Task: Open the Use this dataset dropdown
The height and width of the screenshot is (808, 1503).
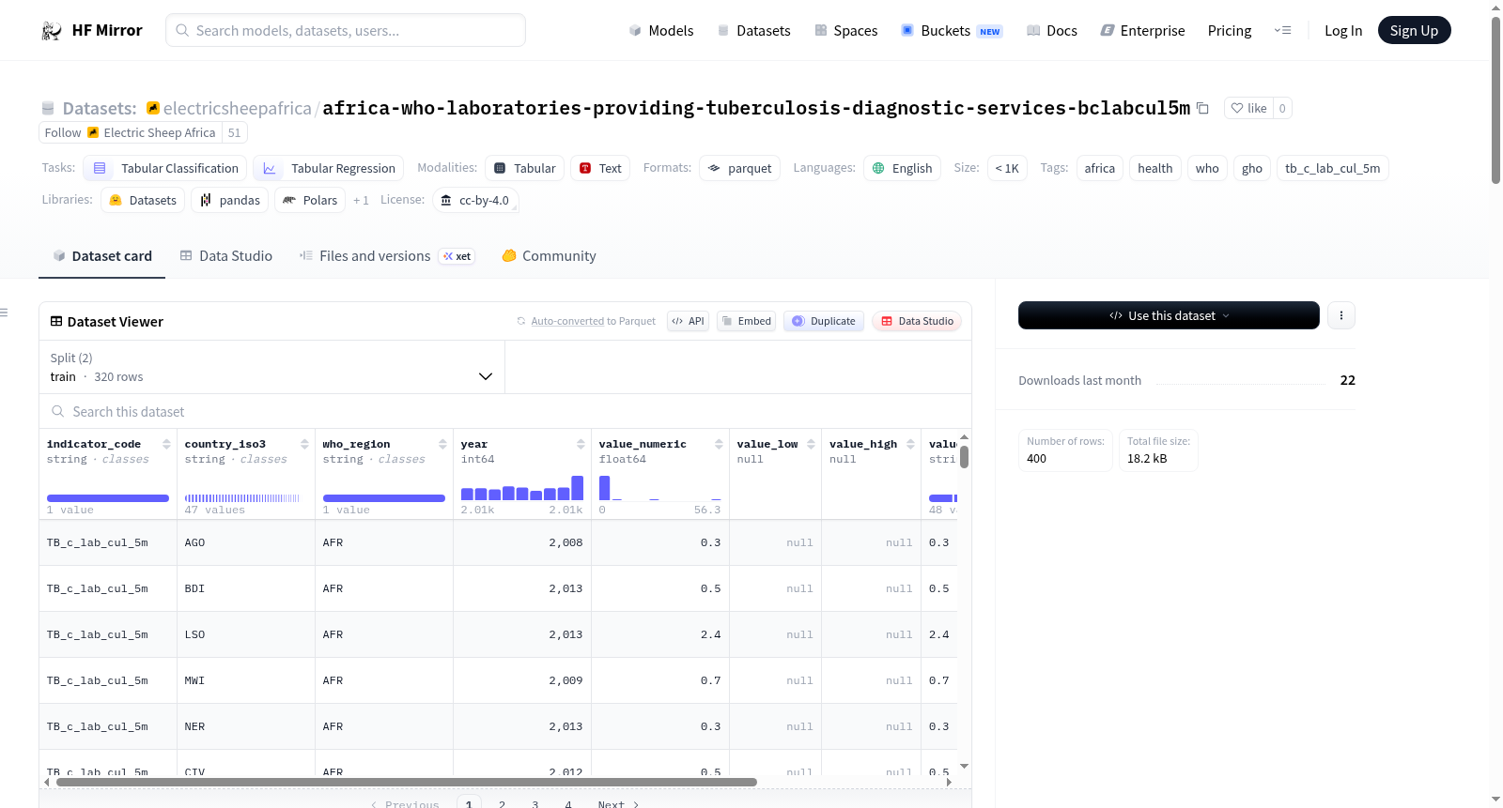Action: point(1169,315)
